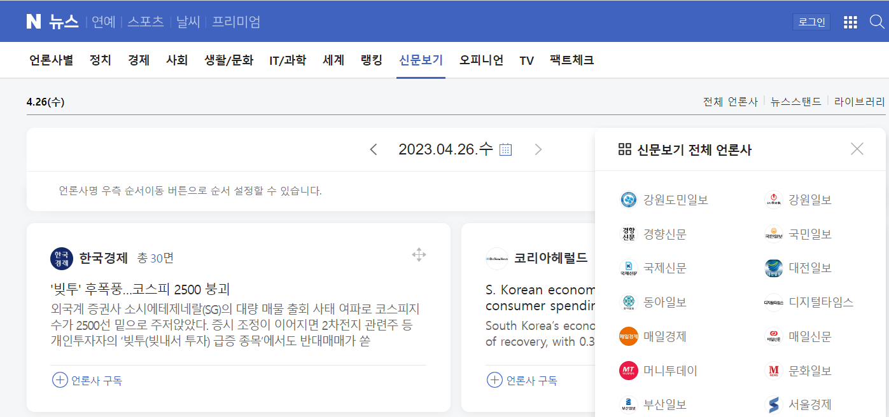
Task: Click the 국제신문 logo icon
Action: click(629, 268)
